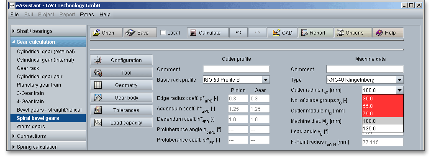Open the Gear body section
The image size is (431, 157).
(x=121, y=97)
